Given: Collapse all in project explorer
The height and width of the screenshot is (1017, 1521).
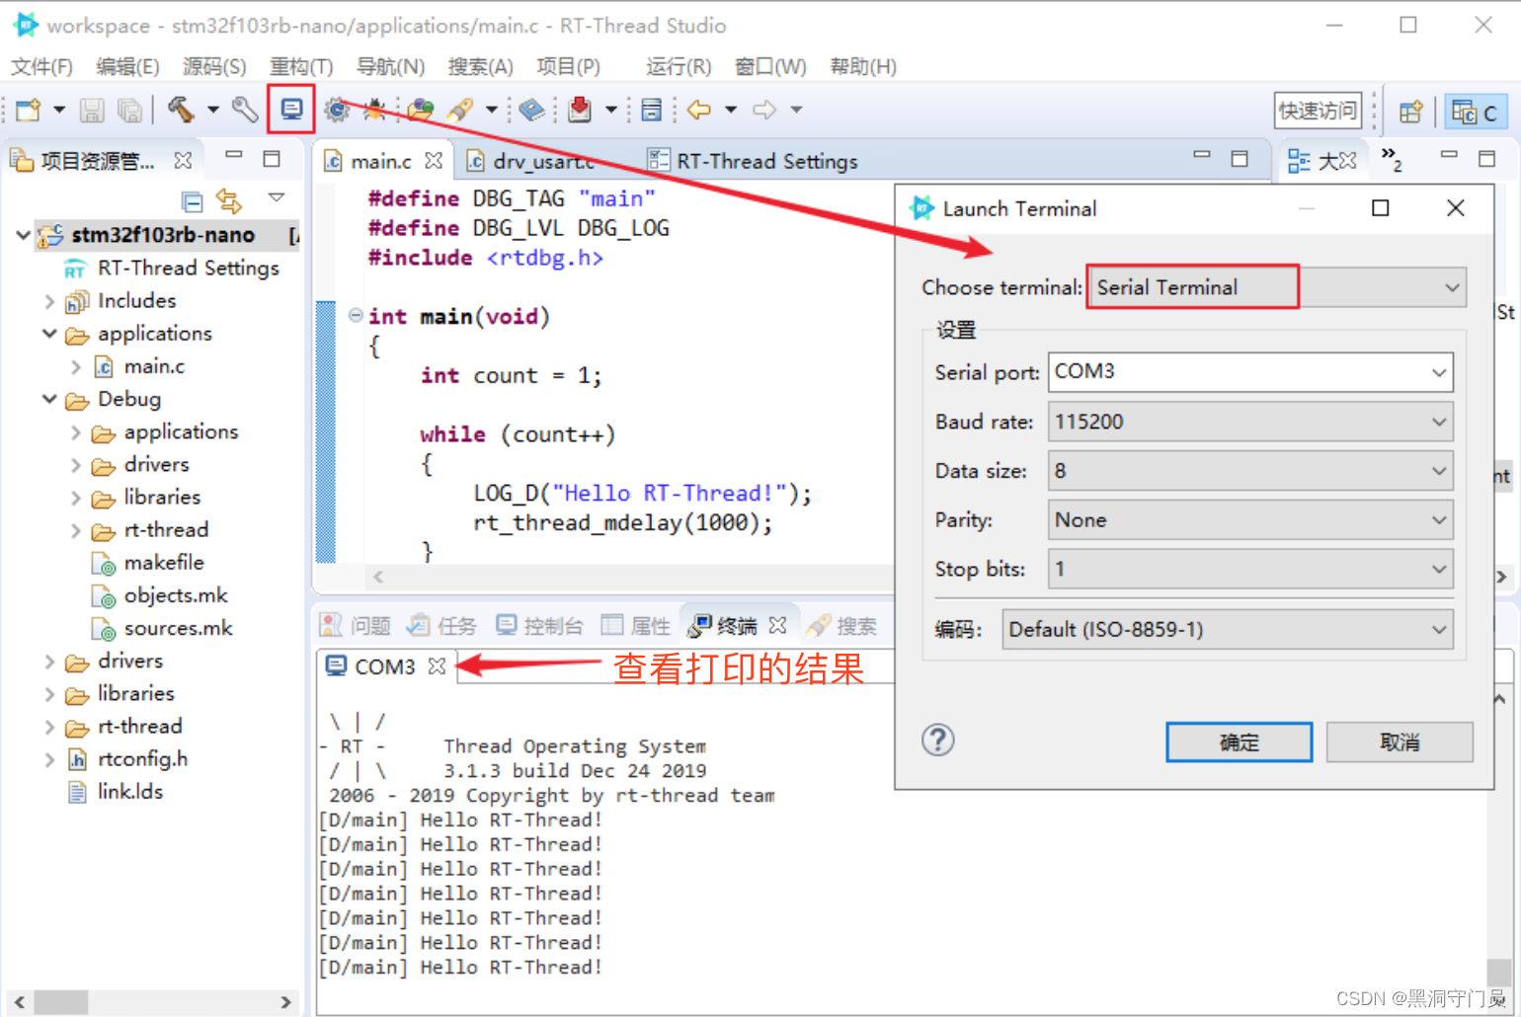Looking at the screenshot, I should [x=193, y=202].
